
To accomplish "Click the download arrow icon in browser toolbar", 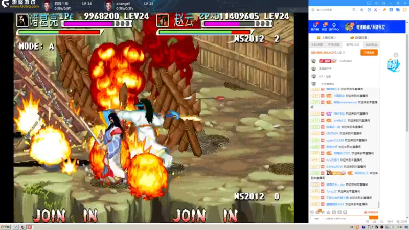I will coord(362,10).
